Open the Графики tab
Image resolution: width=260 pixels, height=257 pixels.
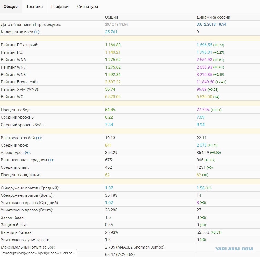[x=60, y=7]
